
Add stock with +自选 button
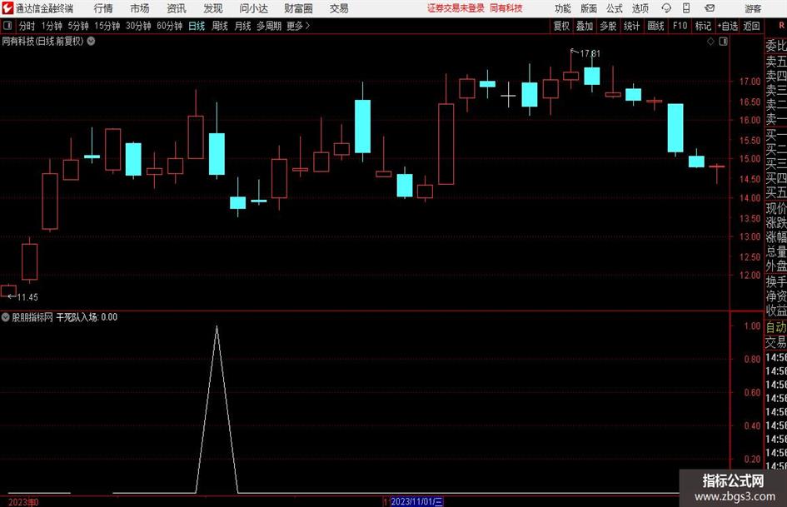pos(727,26)
